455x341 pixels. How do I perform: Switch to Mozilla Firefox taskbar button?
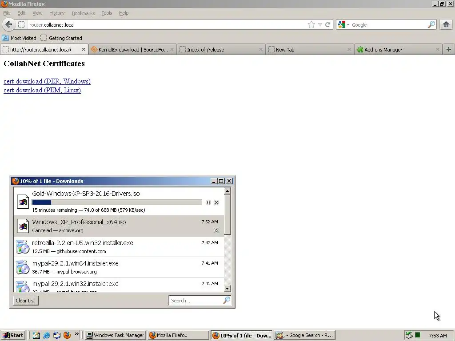(x=178, y=335)
